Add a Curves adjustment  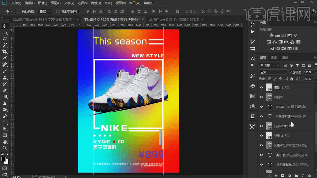283,35
